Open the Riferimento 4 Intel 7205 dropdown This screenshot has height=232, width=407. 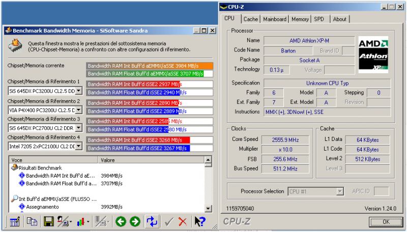79,146
